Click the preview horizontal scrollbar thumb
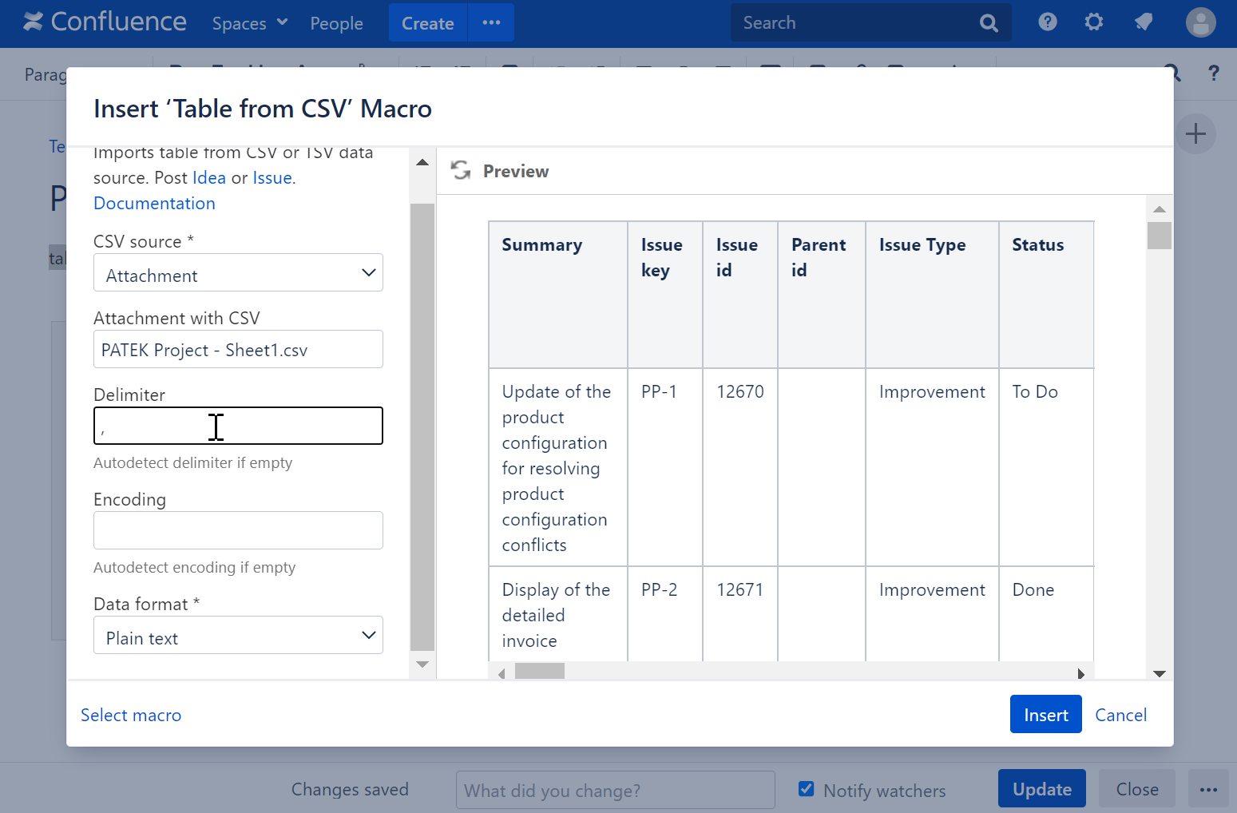This screenshot has height=813, width=1237. click(539, 672)
